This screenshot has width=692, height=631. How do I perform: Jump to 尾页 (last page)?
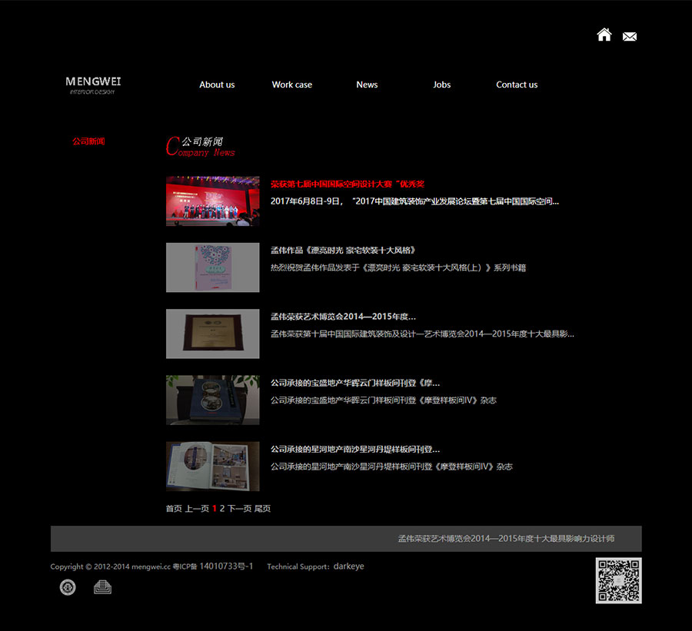263,508
